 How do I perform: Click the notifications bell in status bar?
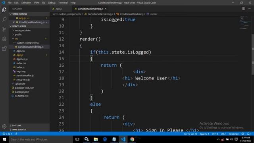249,134
